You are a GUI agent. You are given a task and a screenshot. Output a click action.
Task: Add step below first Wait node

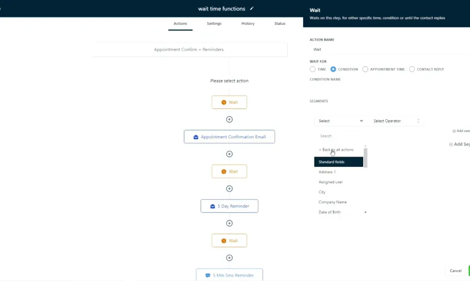tap(229, 119)
